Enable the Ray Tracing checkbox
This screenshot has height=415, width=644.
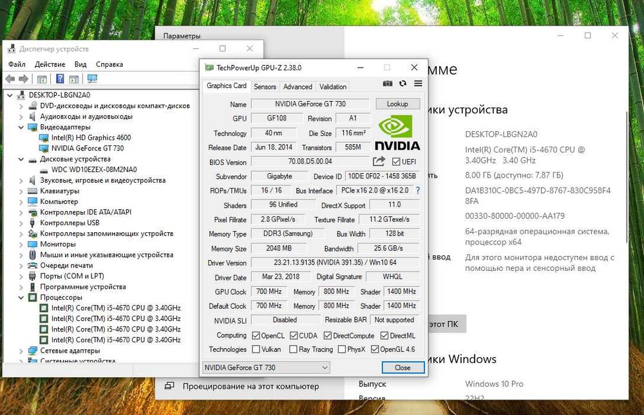click(293, 349)
